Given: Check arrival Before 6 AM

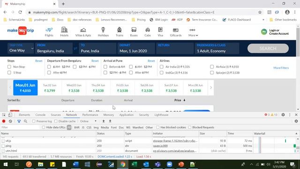Looking at the screenshot, I should coord(105,67).
